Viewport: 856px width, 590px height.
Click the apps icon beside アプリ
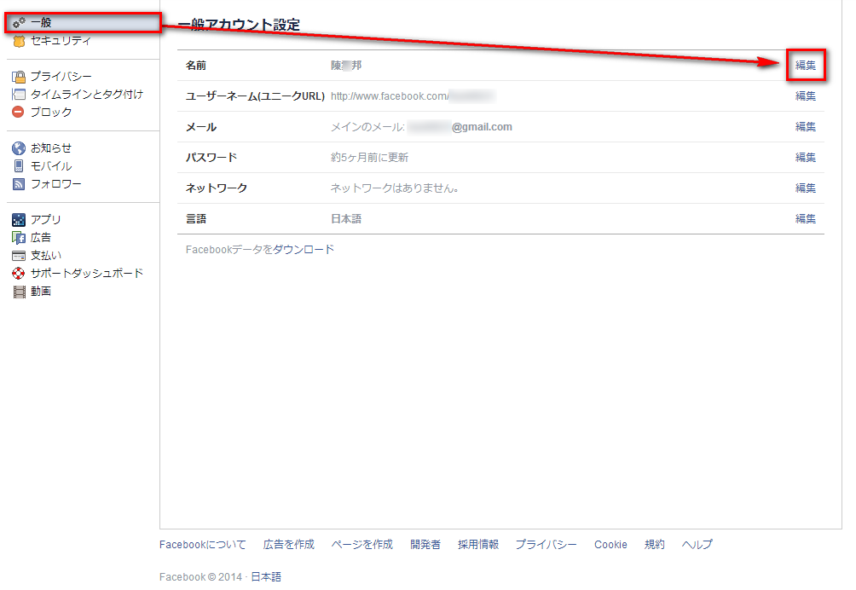coord(19,219)
